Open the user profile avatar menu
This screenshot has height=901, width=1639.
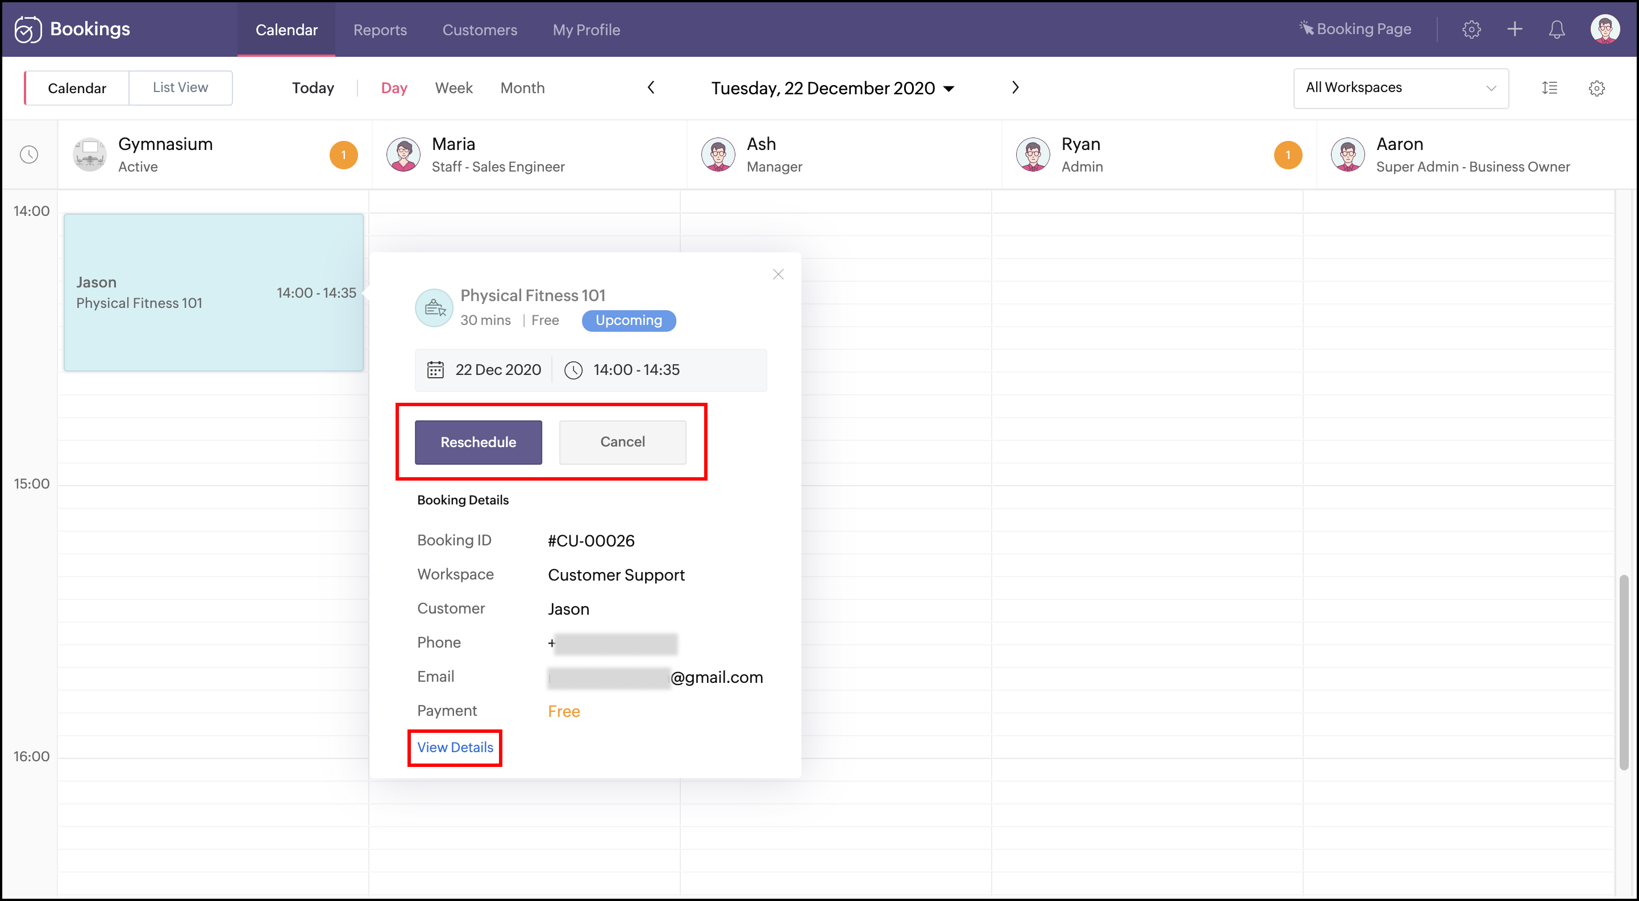coord(1605,29)
